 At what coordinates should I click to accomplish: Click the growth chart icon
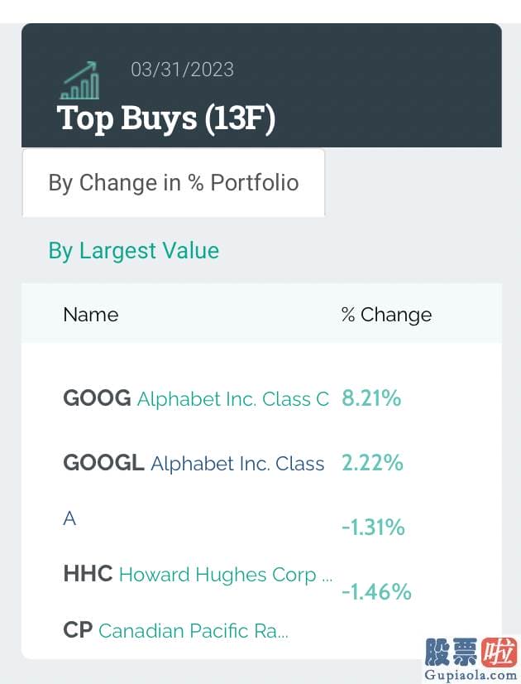(79, 80)
